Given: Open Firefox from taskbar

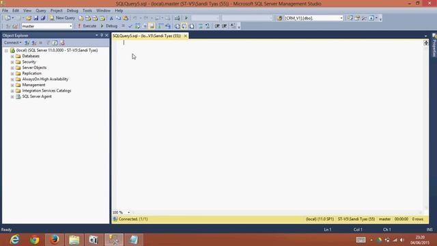Looking at the screenshot, I should [x=55, y=240].
